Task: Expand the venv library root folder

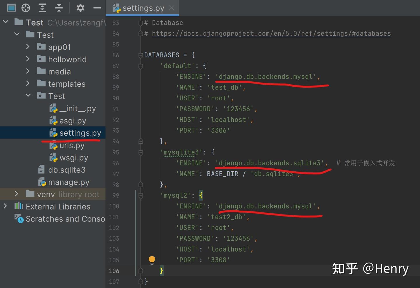Action: (x=17, y=194)
